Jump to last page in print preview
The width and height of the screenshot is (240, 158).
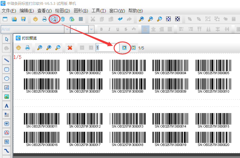pos(133,48)
